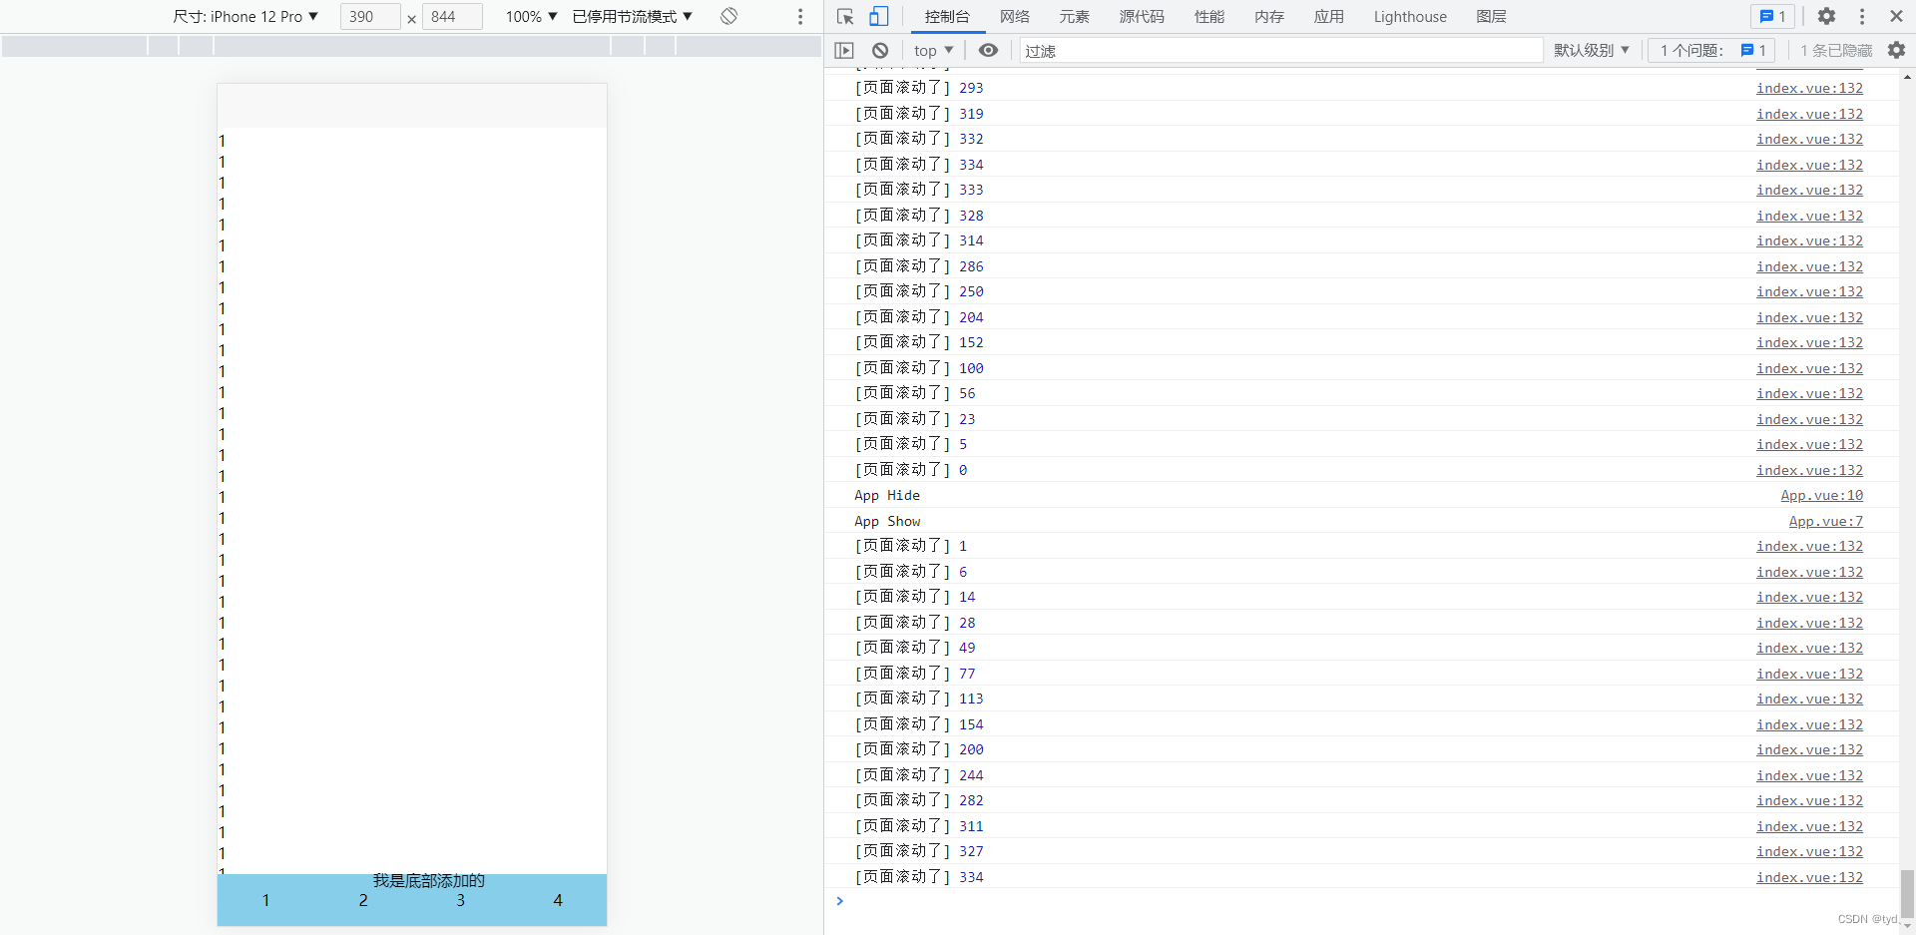Toggle the device toolbar icon
Screen dimensions: 1916x935
[878, 17]
